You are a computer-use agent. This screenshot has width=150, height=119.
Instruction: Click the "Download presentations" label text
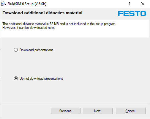click(x=37, y=50)
